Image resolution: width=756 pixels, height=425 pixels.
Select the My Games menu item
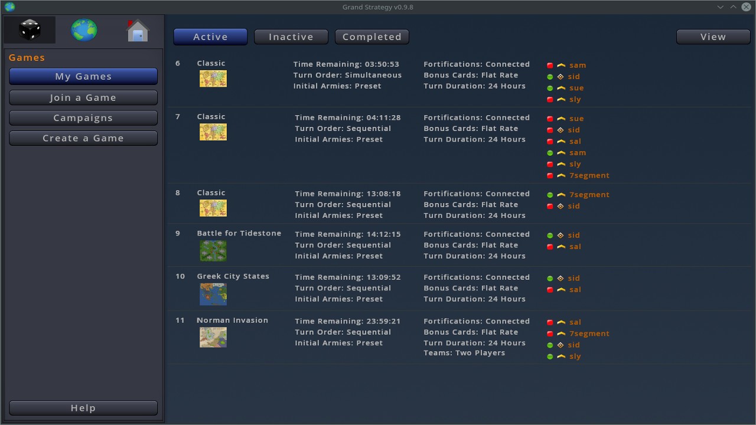pyautogui.click(x=83, y=76)
